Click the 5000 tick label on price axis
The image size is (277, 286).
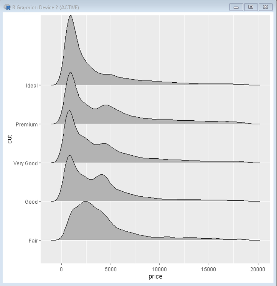click(x=110, y=269)
